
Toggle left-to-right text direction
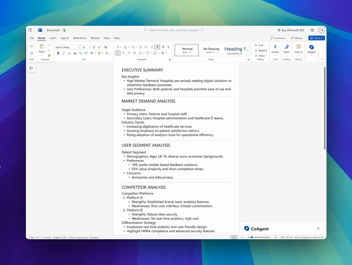click(x=157, y=47)
